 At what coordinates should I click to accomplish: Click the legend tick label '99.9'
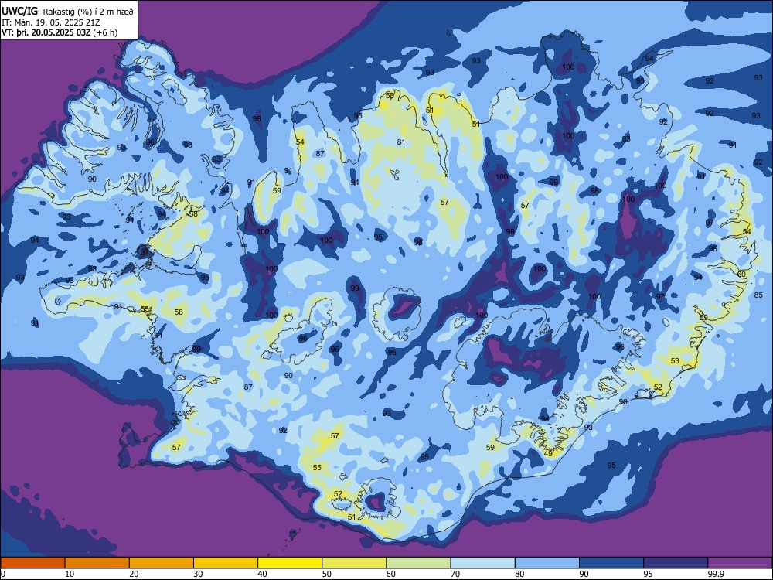pos(716,574)
